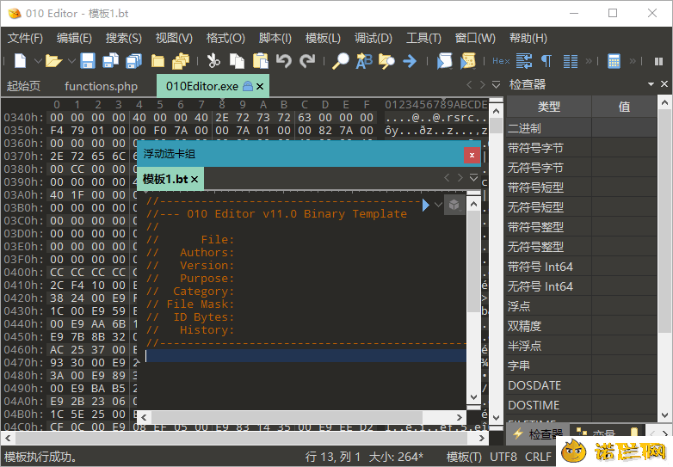Click the CRLF line ending status item
Image resolution: width=673 pixels, height=467 pixels.
click(538, 458)
